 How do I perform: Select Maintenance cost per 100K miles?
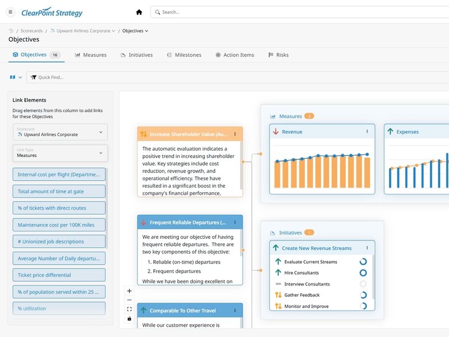tap(59, 225)
